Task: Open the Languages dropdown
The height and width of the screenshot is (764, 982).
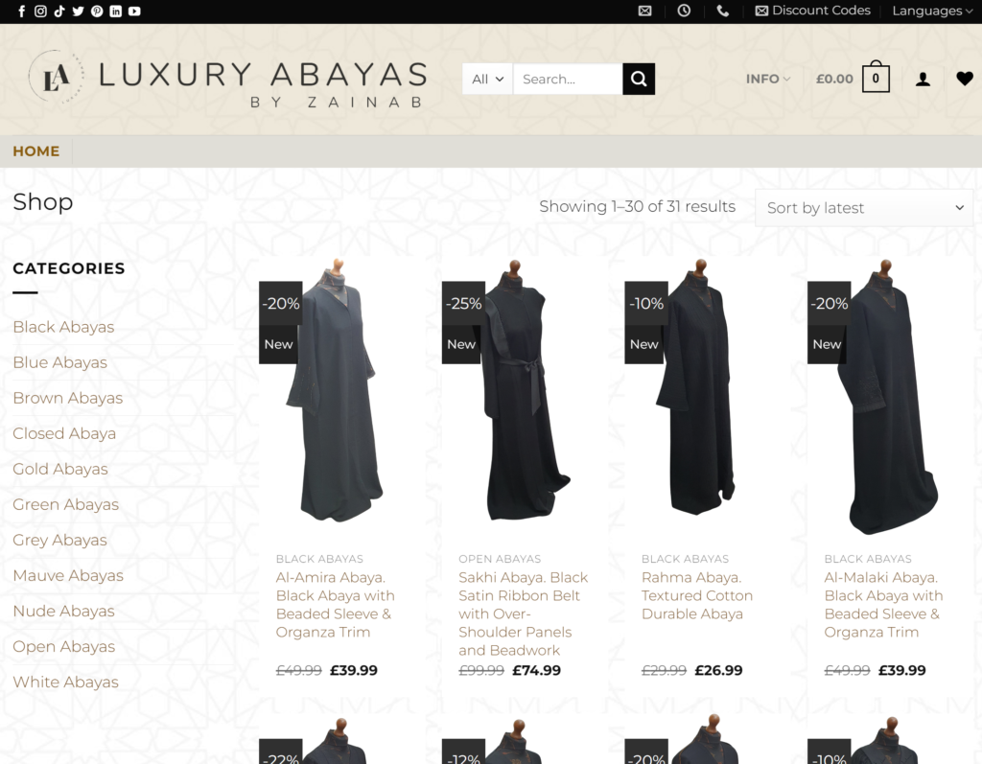Action: pos(931,12)
